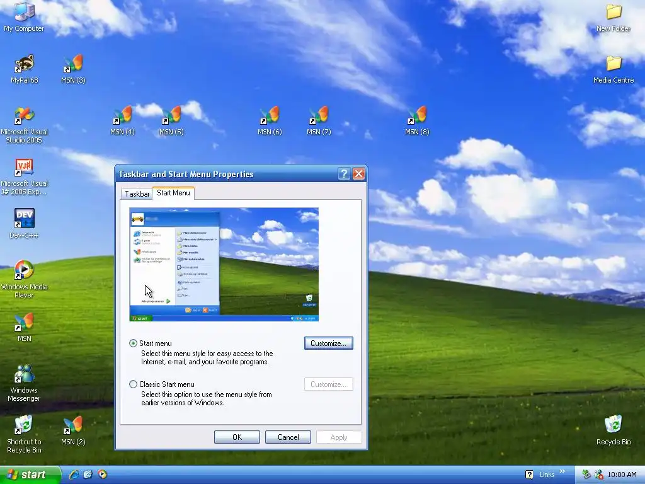Click Cancel in Taskbar properties dialog
Image resolution: width=645 pixels, height=484 pixels.
pyautogui.click(x=288, y=437)
